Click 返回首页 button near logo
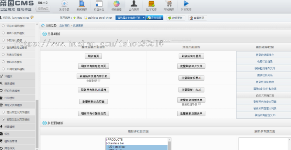The height and width of the screenshot is (150, 291). pyautogui.click(x=43, y=8)
